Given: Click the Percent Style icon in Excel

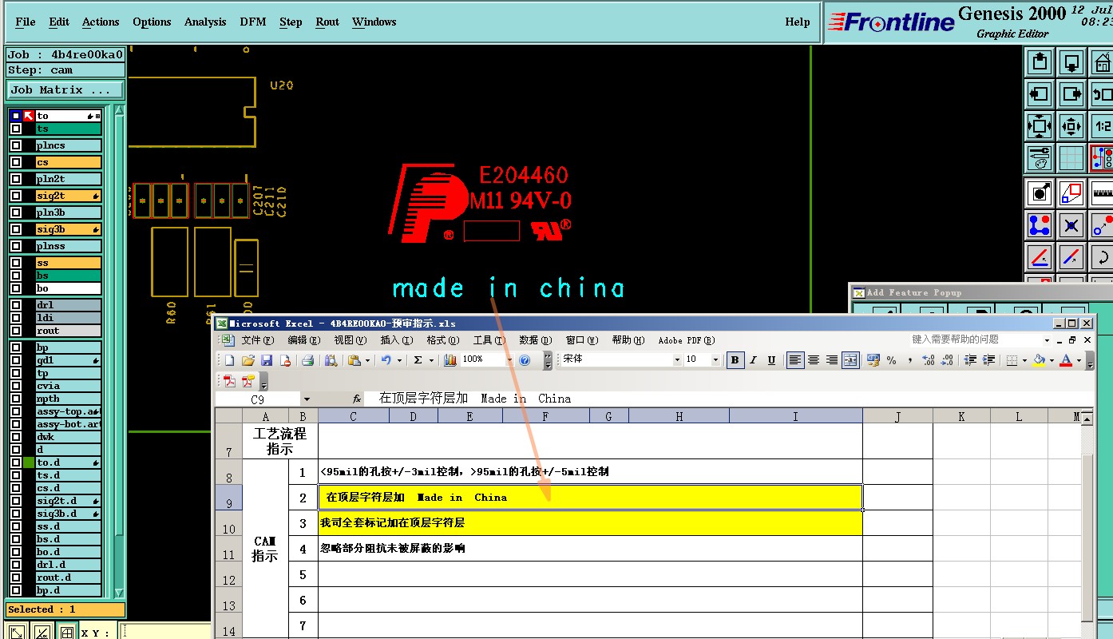Looking at the screenshot, I should click(x=891, y=360).
